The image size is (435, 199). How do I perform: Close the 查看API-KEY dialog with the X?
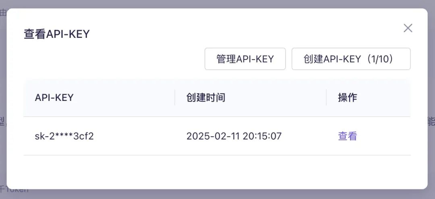pos(408,28)
